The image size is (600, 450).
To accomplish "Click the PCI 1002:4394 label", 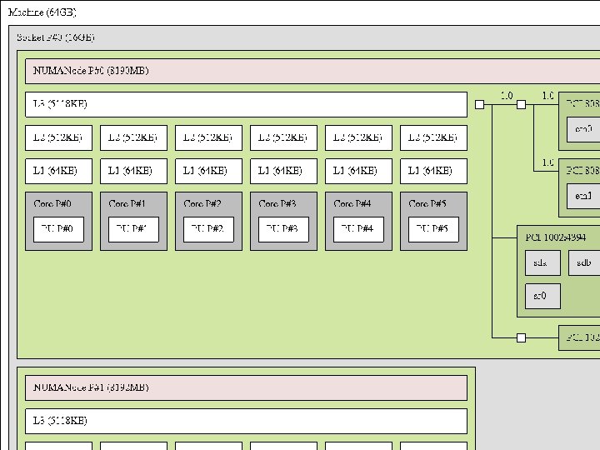I will coord(556,237).
